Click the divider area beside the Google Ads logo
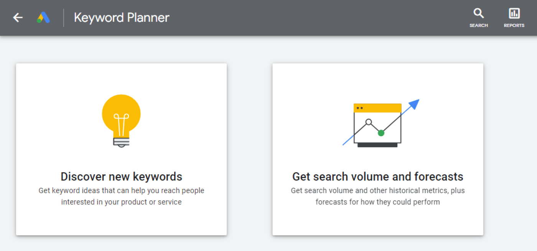Image resolution: width=537 pixels, height=251 pixels. click(x=63, y=17)
